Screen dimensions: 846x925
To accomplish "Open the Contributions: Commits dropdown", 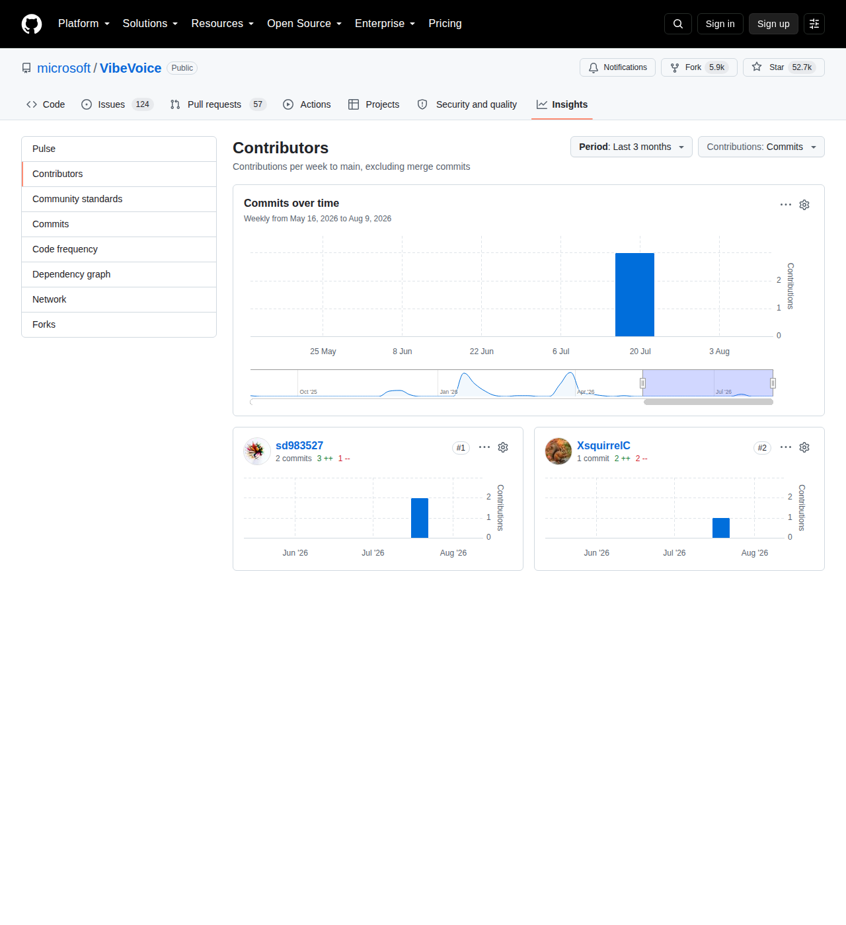I will tap(761, 147).
